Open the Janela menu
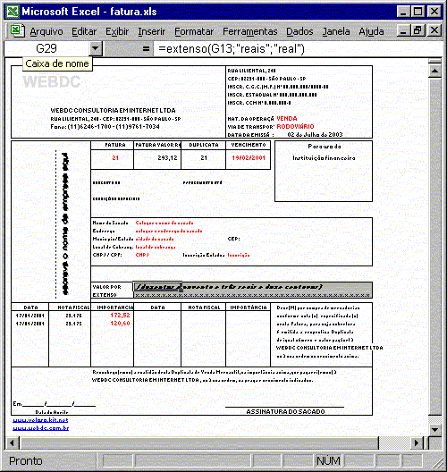 (336, 31)
